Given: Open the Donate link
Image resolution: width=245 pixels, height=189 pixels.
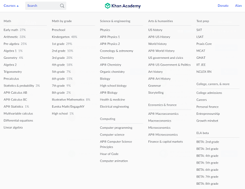Looking at the screenshot, I should 223,6.
